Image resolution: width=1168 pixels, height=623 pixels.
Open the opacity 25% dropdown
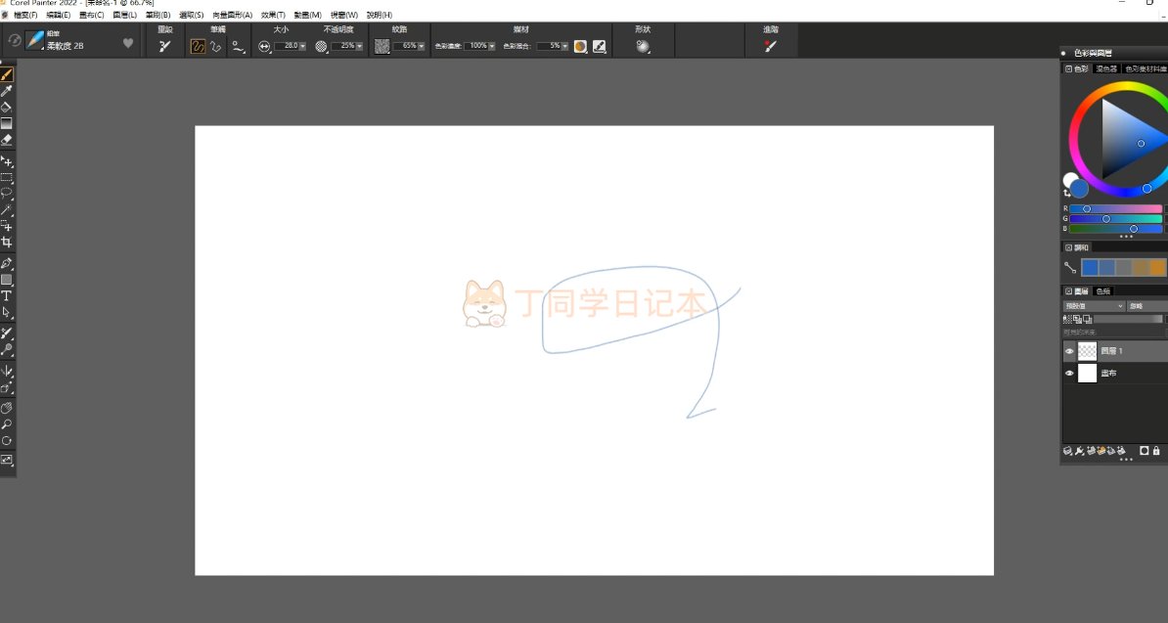(359, 46)
